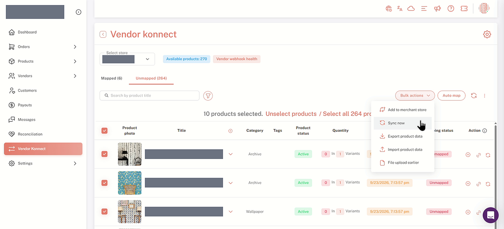
Task: Click the refresh icon next to Auto map
Action: point(474,96)
